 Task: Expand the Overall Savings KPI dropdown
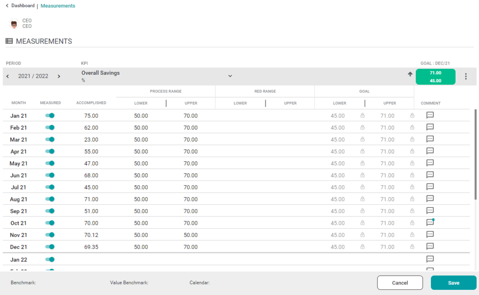click(230, 76)
